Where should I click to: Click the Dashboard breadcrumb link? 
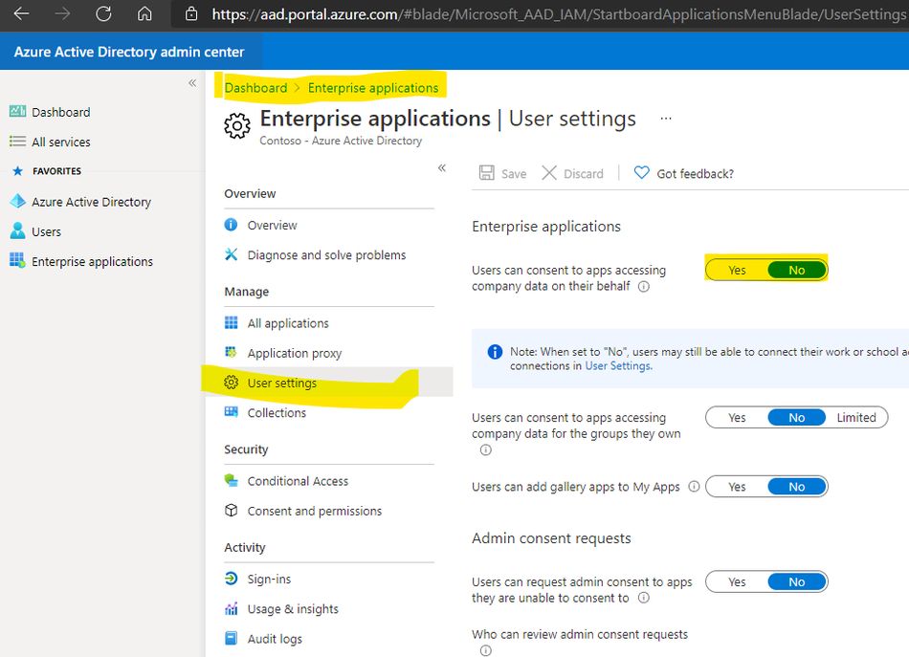pos(255,87)
